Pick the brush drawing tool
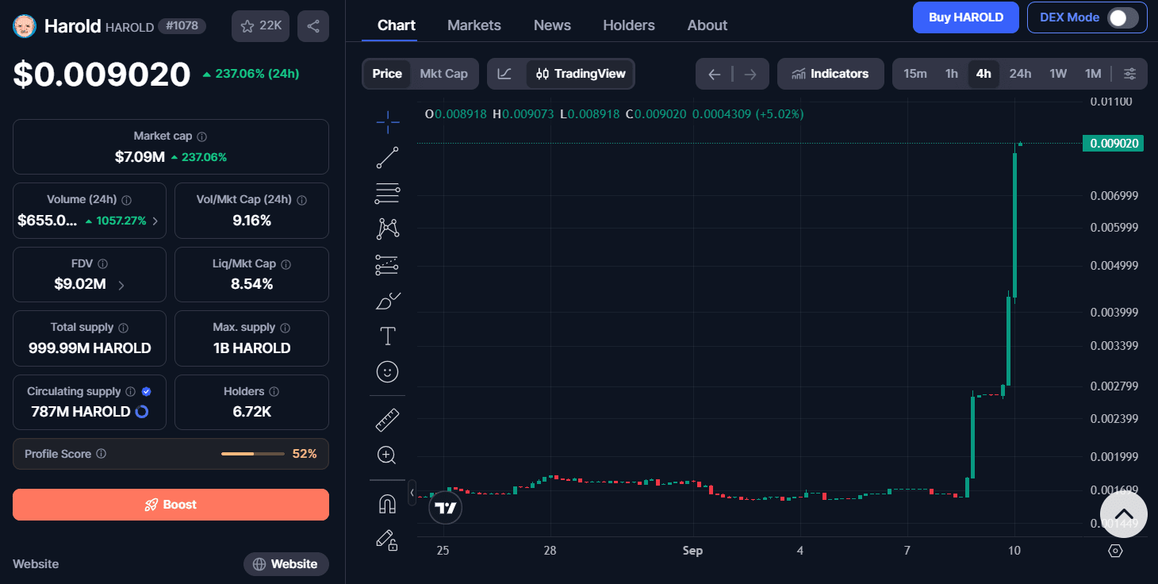 pyautogui.click(x=387, y=301)
